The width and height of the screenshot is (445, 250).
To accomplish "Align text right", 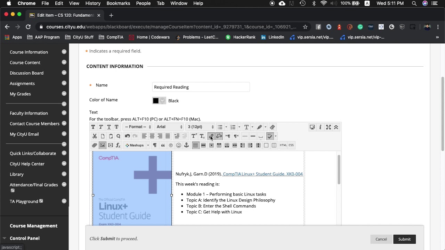I will point(160,136).
